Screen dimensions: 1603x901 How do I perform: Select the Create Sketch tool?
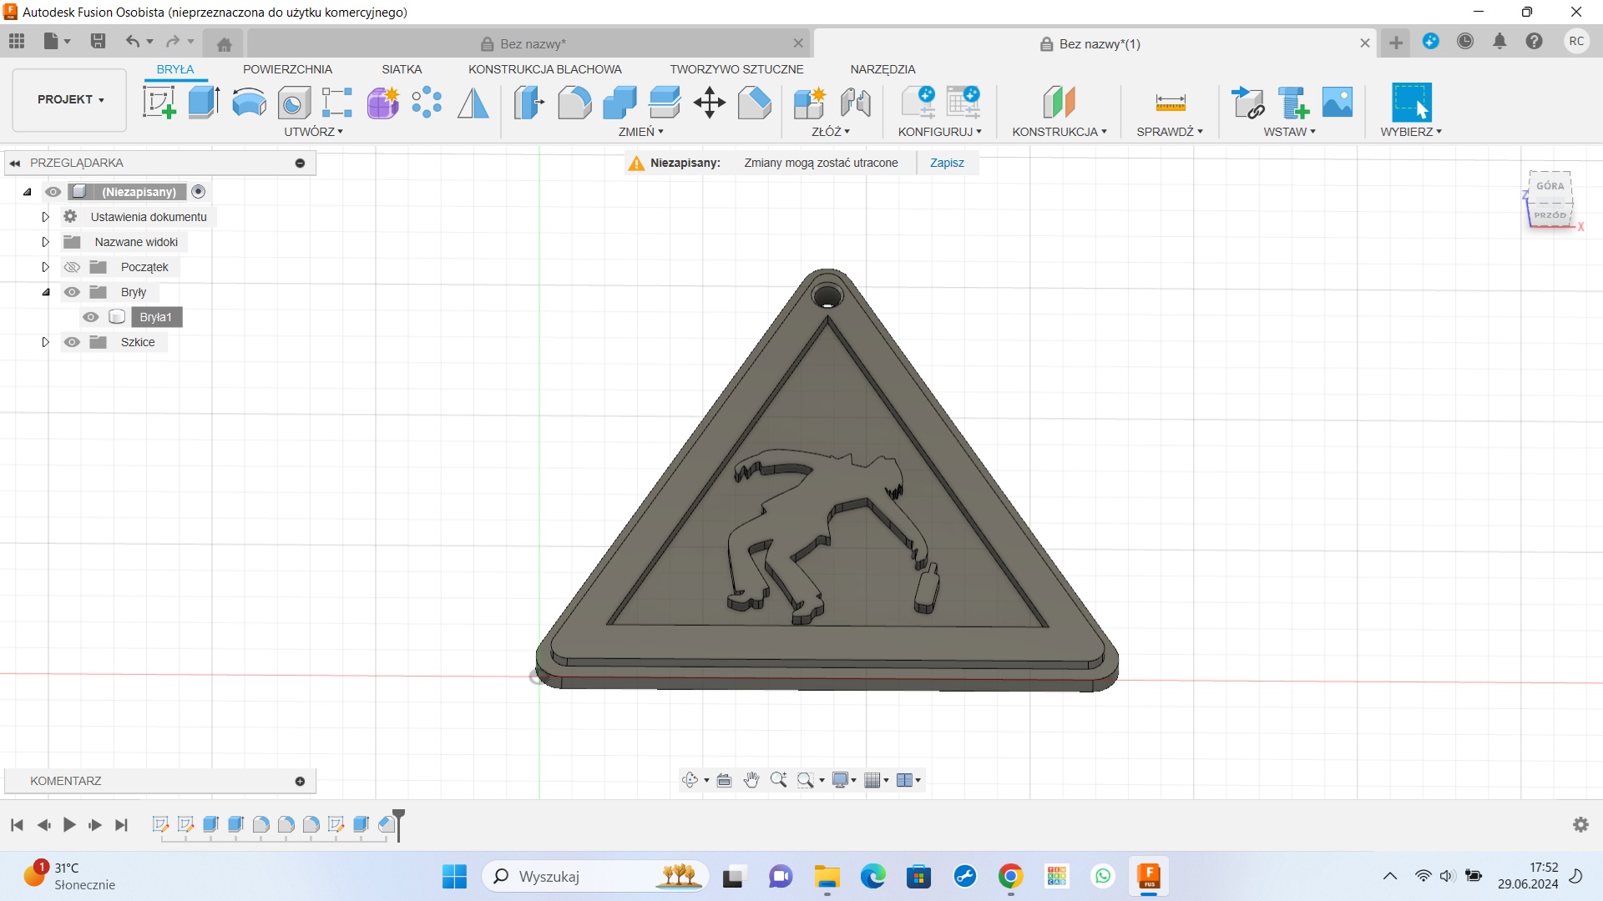tap(159, 103)
